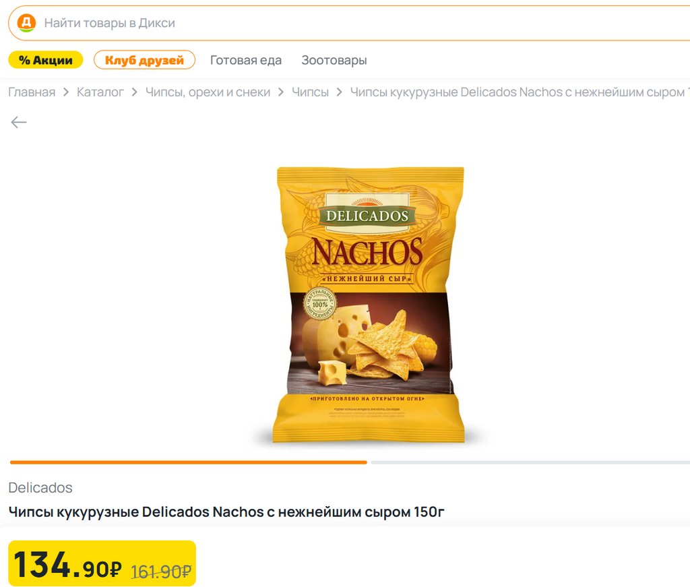Click the Delicados Nachos product image
690x587 pixels.
point(369,305)
